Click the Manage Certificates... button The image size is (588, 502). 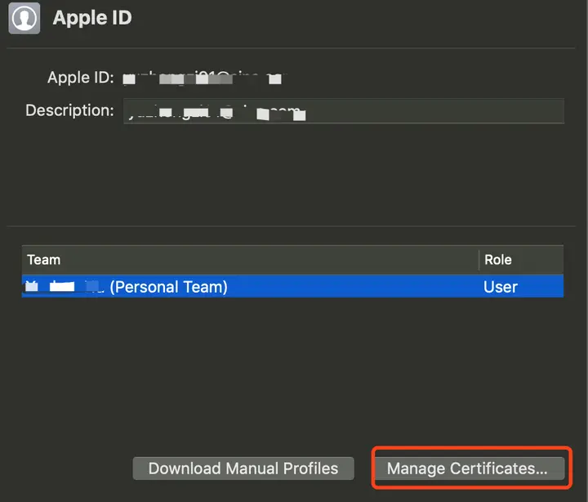470,468
